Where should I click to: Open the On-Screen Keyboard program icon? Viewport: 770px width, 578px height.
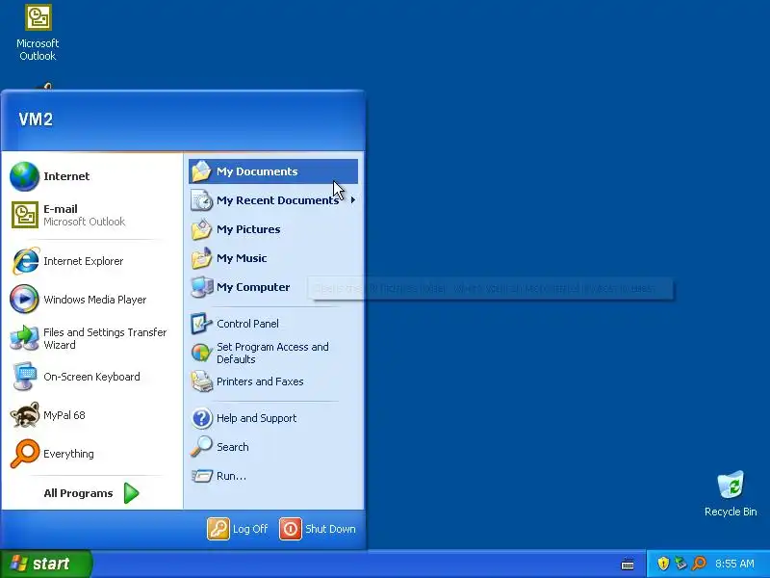pos(24,377)
